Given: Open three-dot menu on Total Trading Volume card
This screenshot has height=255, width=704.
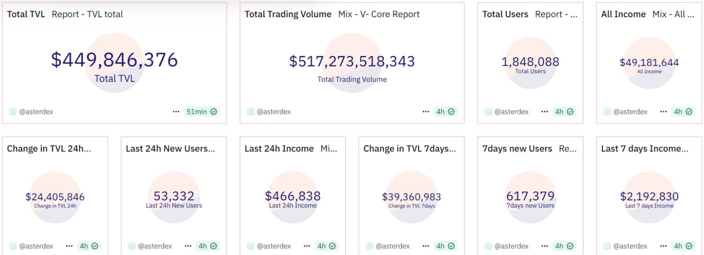Looking at the screenshot, I should point(425,112).
